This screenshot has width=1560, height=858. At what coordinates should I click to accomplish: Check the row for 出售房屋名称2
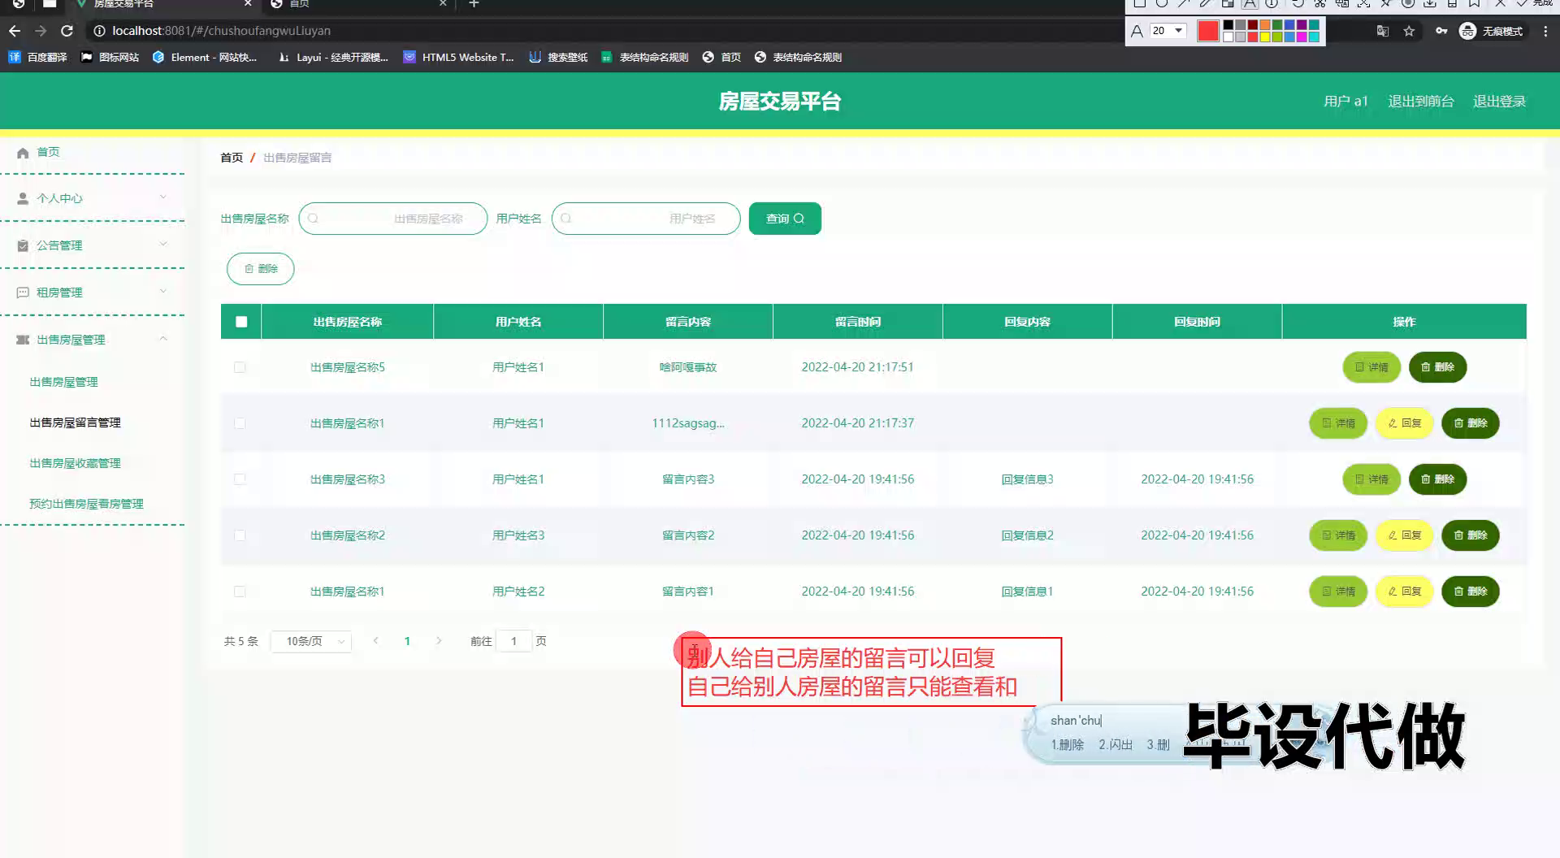240,535
